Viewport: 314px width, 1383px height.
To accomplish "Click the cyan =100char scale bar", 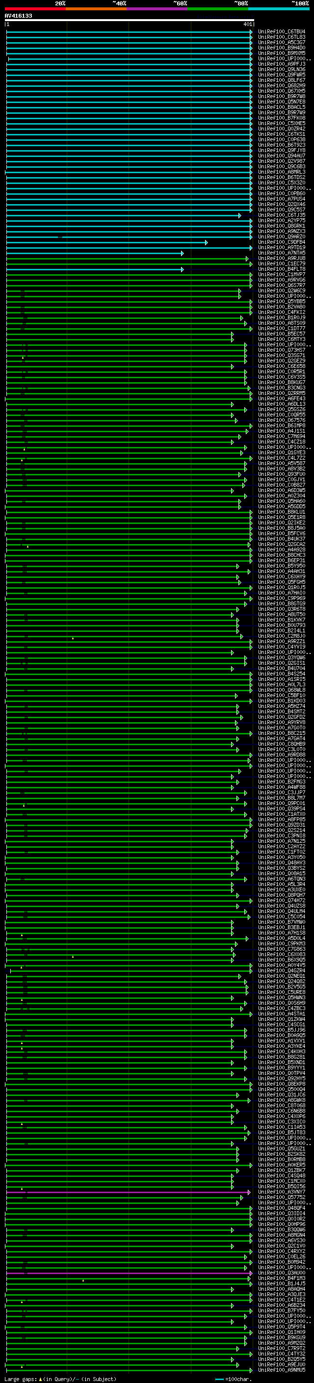I will tap(219, 1379).
